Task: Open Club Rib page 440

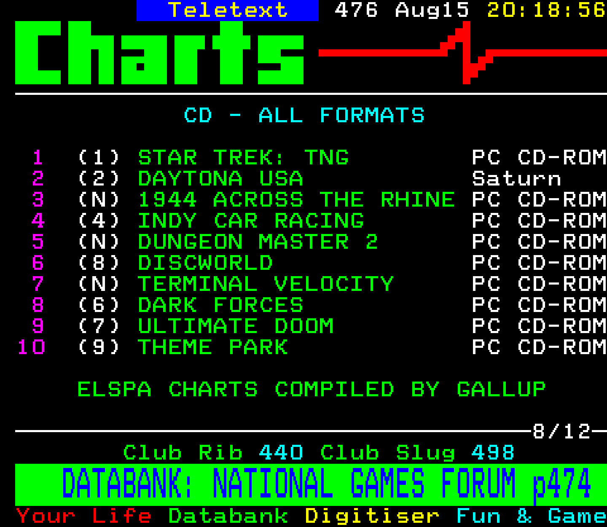Action: (x=213, y=453)
